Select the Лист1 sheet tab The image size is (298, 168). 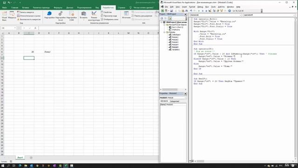[x=20, y=158]
